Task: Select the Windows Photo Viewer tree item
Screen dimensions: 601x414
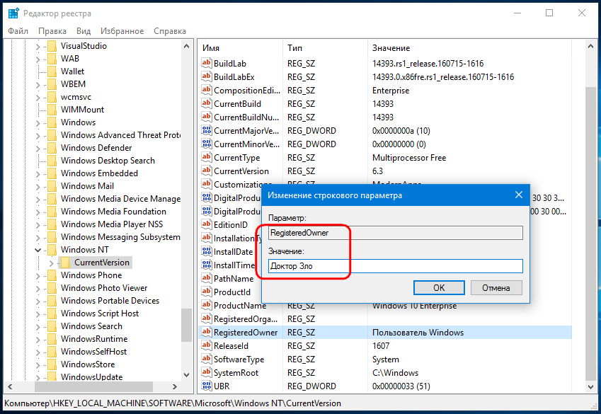Action: [104, 288]
